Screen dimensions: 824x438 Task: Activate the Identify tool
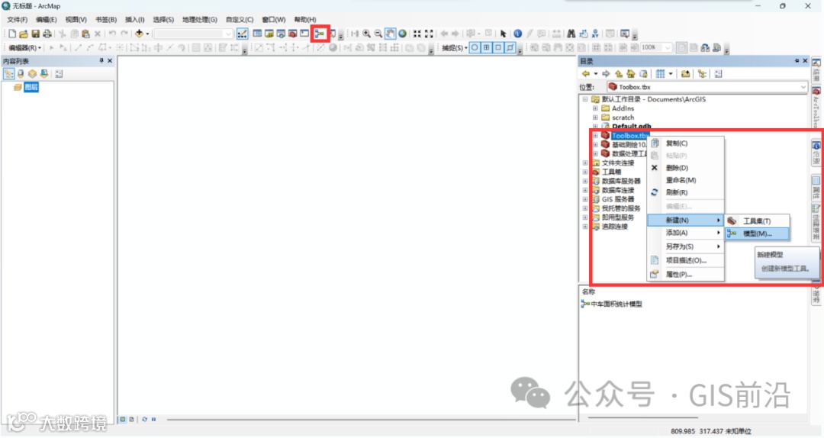(x=517, y=34)
